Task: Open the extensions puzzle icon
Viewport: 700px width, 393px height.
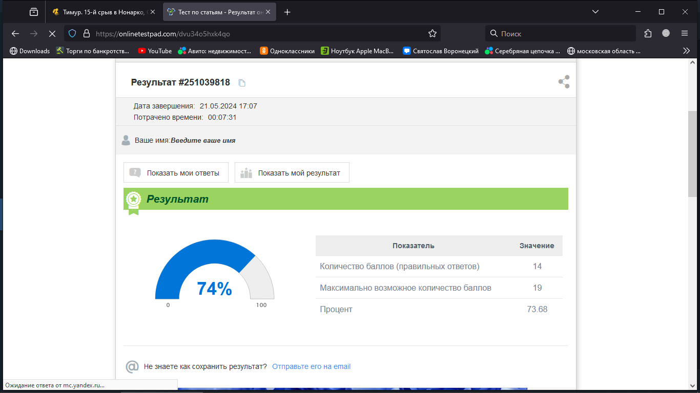Action: (x=648, y=33)
